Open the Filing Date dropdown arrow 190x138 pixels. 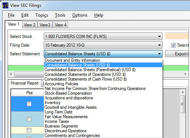pyautogui.click(x=159, y=45)
